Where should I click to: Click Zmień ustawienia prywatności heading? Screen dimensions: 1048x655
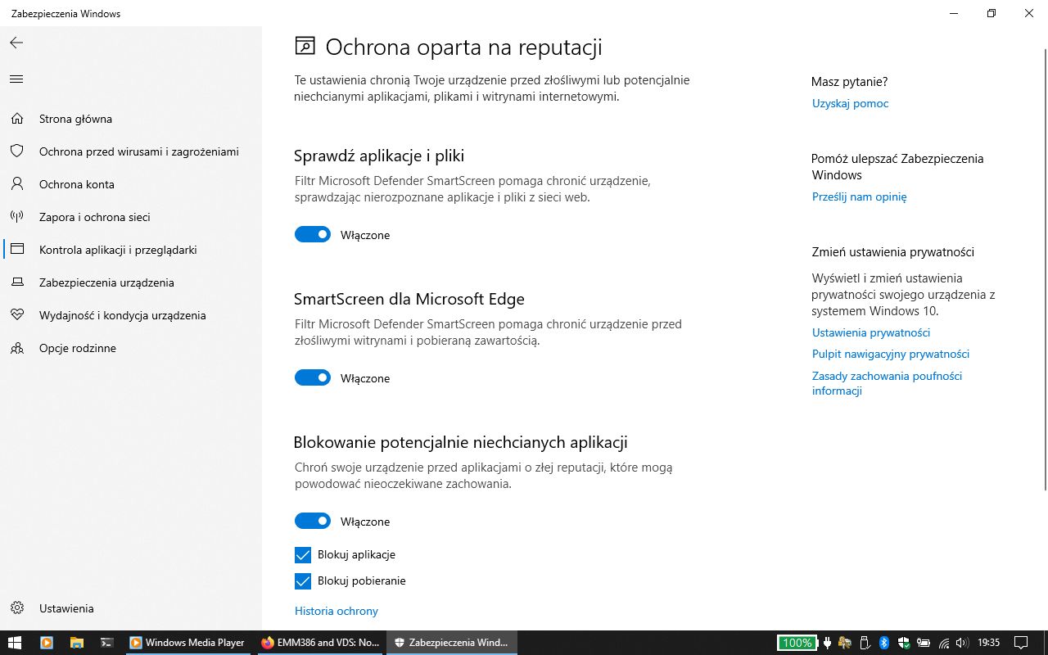click(892, 252)
